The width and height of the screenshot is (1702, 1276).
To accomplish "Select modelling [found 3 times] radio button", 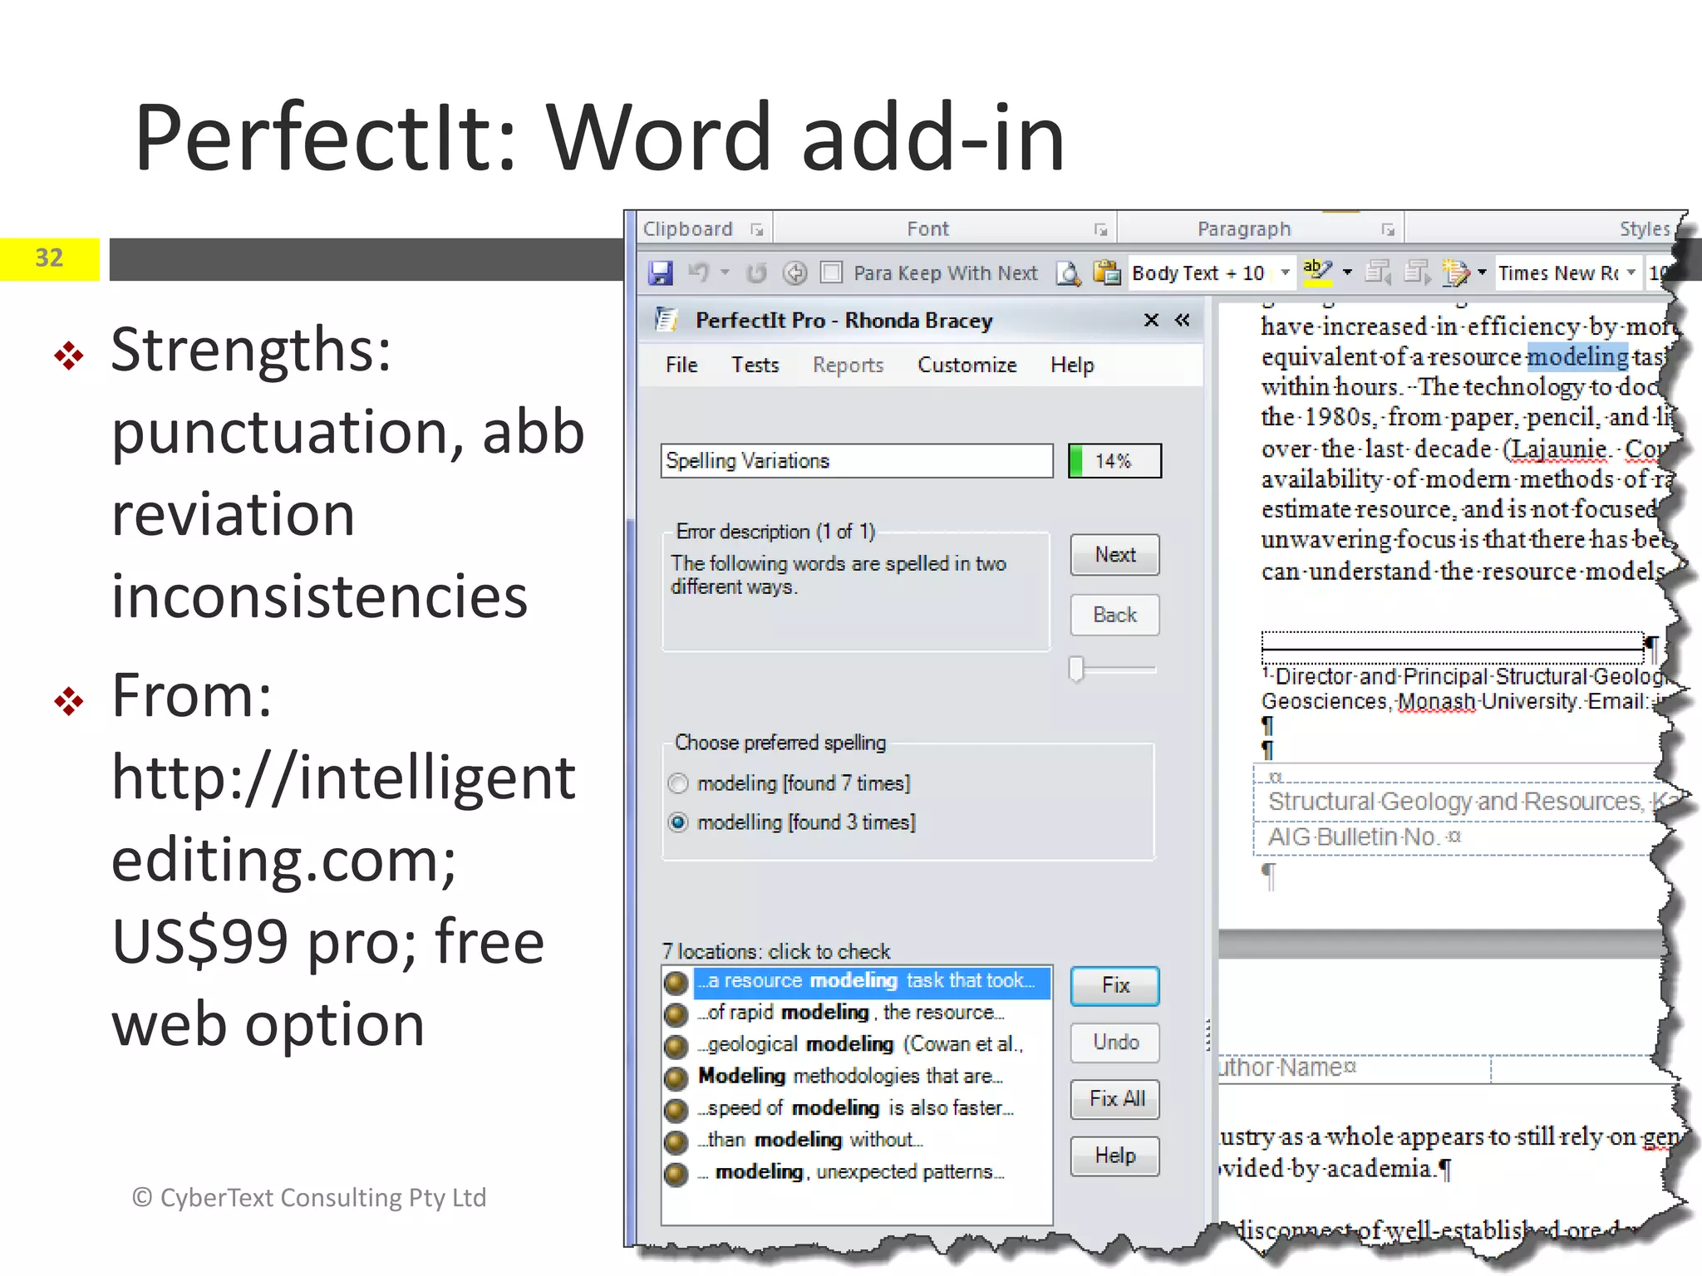I will pyautogui.click(x=678, y=822).
